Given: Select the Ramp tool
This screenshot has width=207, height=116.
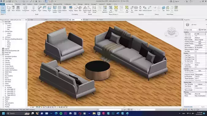Looking at the screenshot, I should [x=76, y=9].
